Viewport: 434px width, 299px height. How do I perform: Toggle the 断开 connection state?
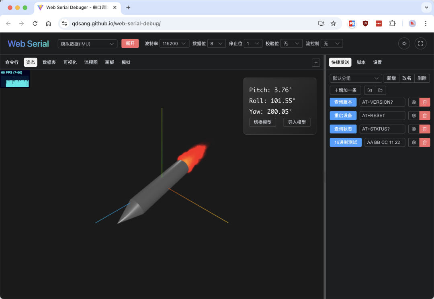coord(130,43)
